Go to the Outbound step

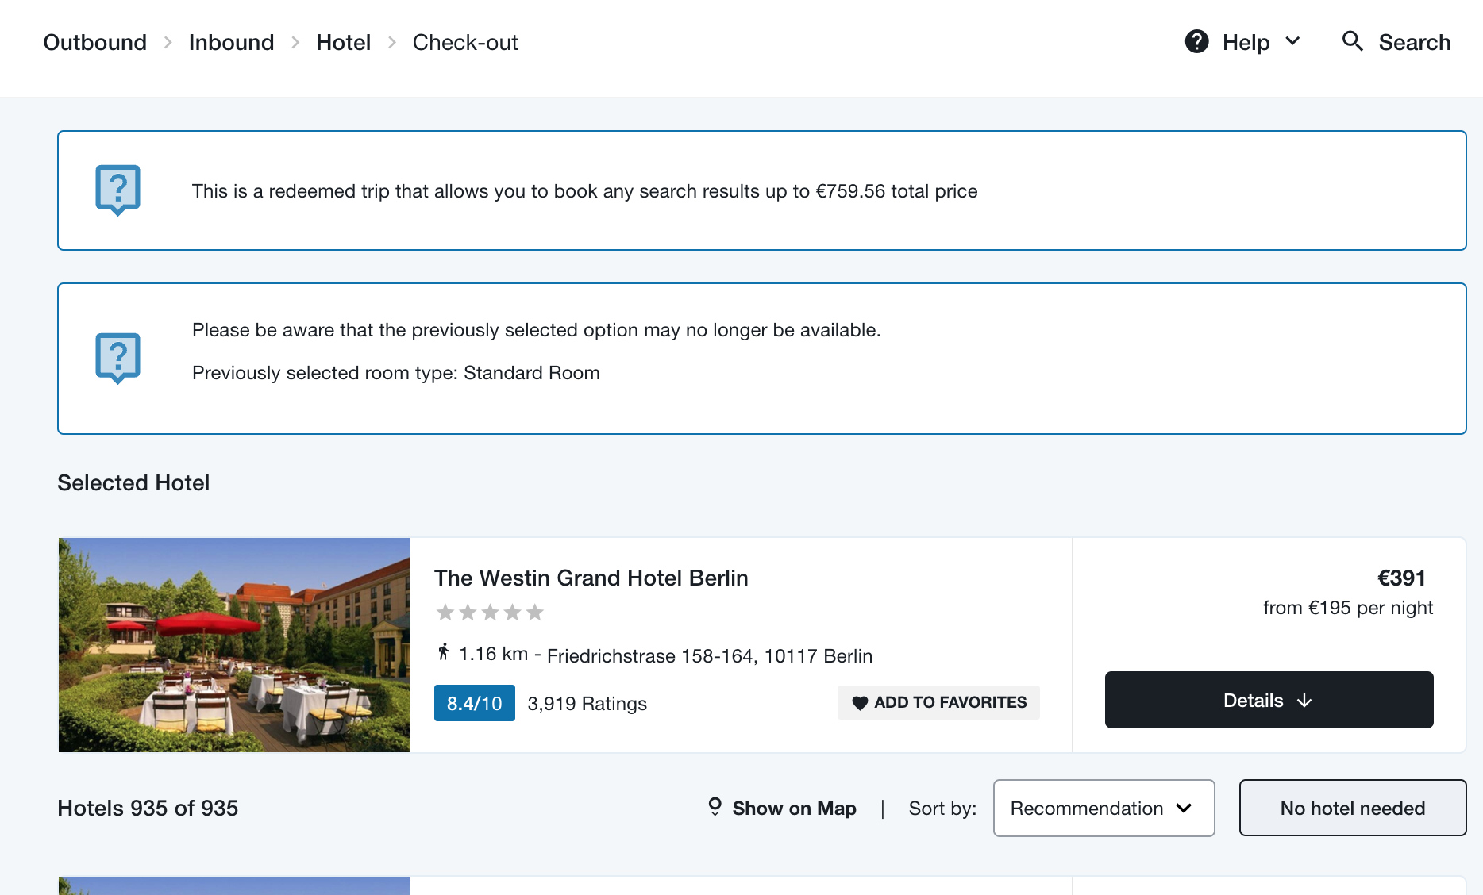coord(95,42)
